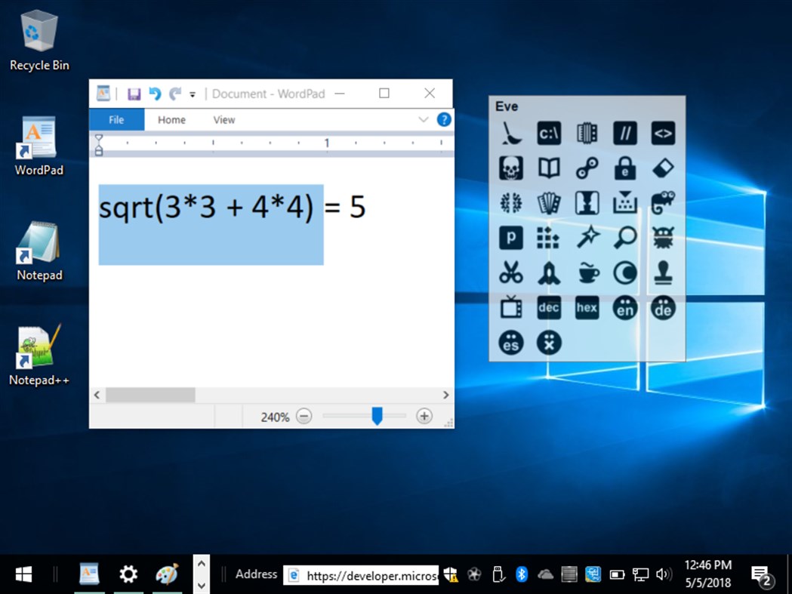The height and width of the screenshot is (594, 792).
Task: Undo last action in WordPad
Action: pos(155,94)
